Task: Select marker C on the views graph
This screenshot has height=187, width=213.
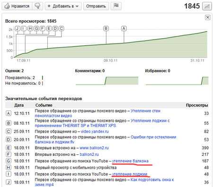Action: point(62,28)
